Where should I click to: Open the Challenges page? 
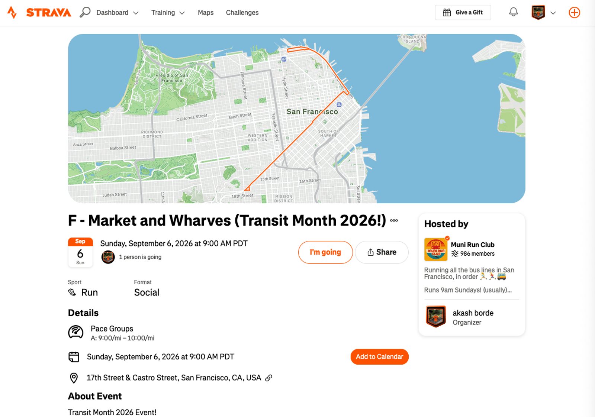(242, 13)
